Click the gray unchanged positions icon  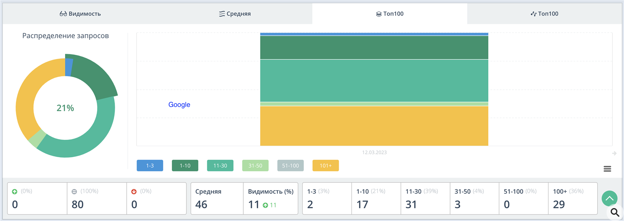pos(74,191)
